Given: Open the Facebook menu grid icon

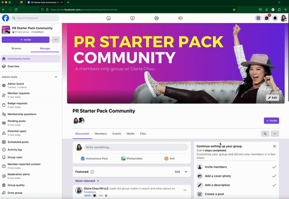Looking at the screenshot, I should point(258,18).
